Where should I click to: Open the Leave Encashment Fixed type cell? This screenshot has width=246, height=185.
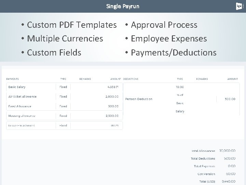click(63, 125)
